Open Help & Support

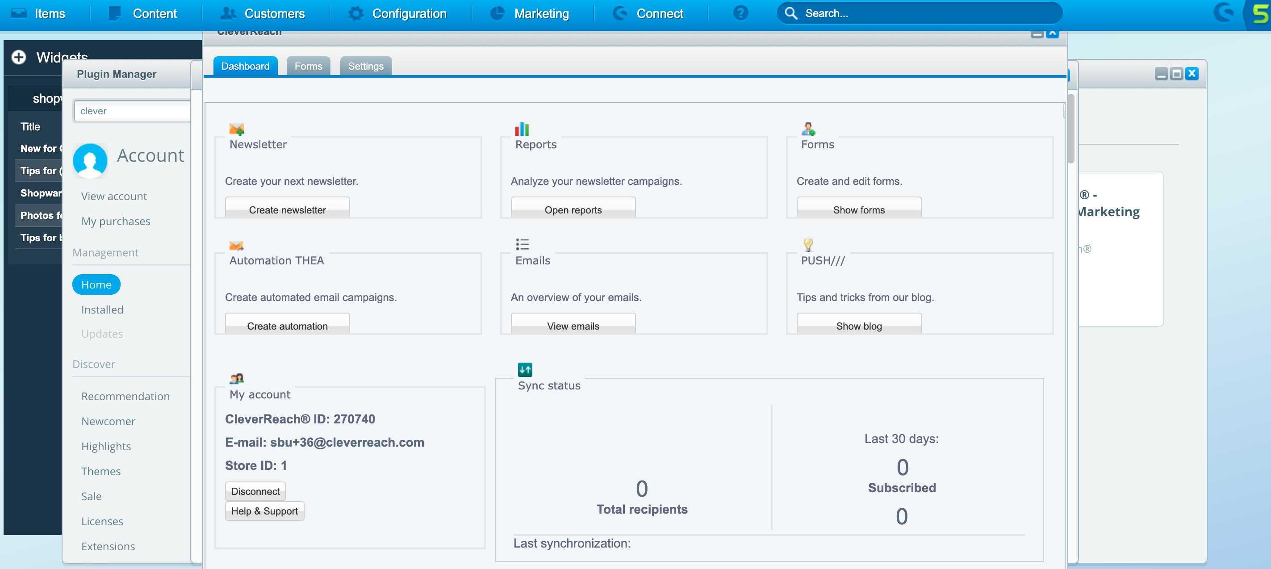pos(264,511)
